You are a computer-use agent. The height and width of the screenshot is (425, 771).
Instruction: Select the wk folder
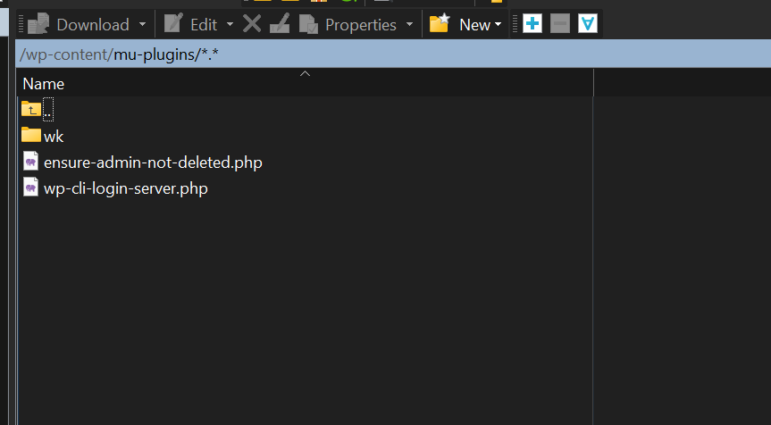click(53, 136)
